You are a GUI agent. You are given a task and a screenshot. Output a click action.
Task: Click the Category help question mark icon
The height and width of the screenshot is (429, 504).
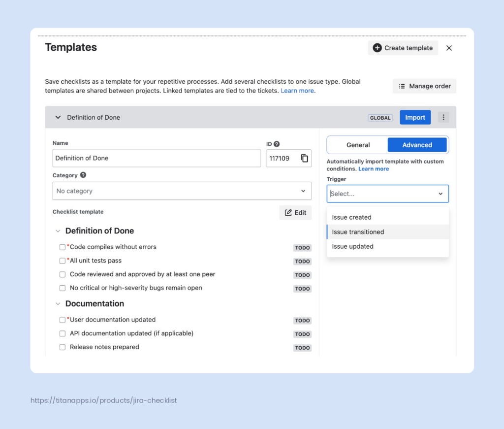(83, 175)
